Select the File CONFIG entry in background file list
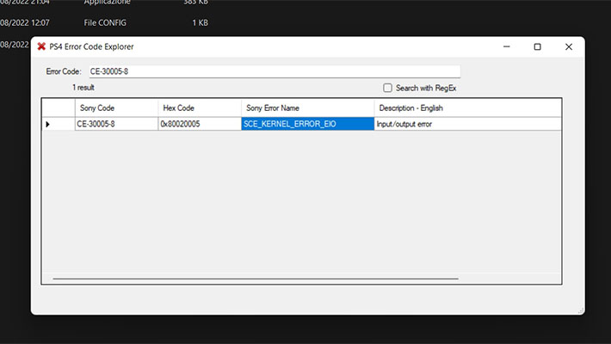 pos(105,23)
